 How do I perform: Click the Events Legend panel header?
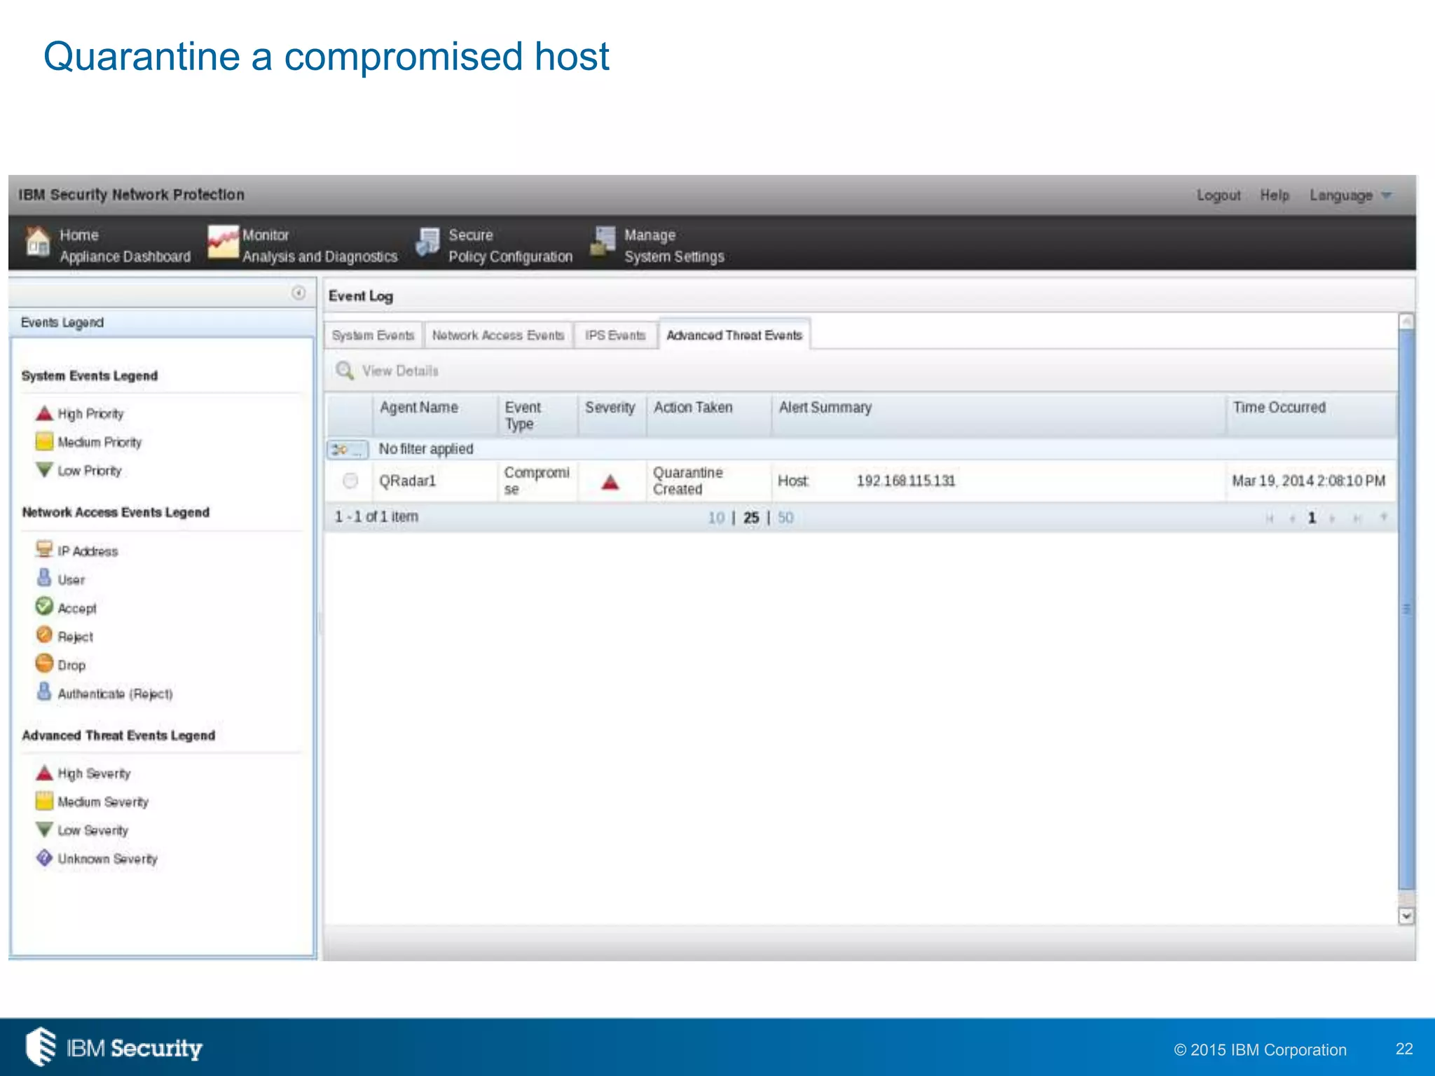tap(163, 323)
